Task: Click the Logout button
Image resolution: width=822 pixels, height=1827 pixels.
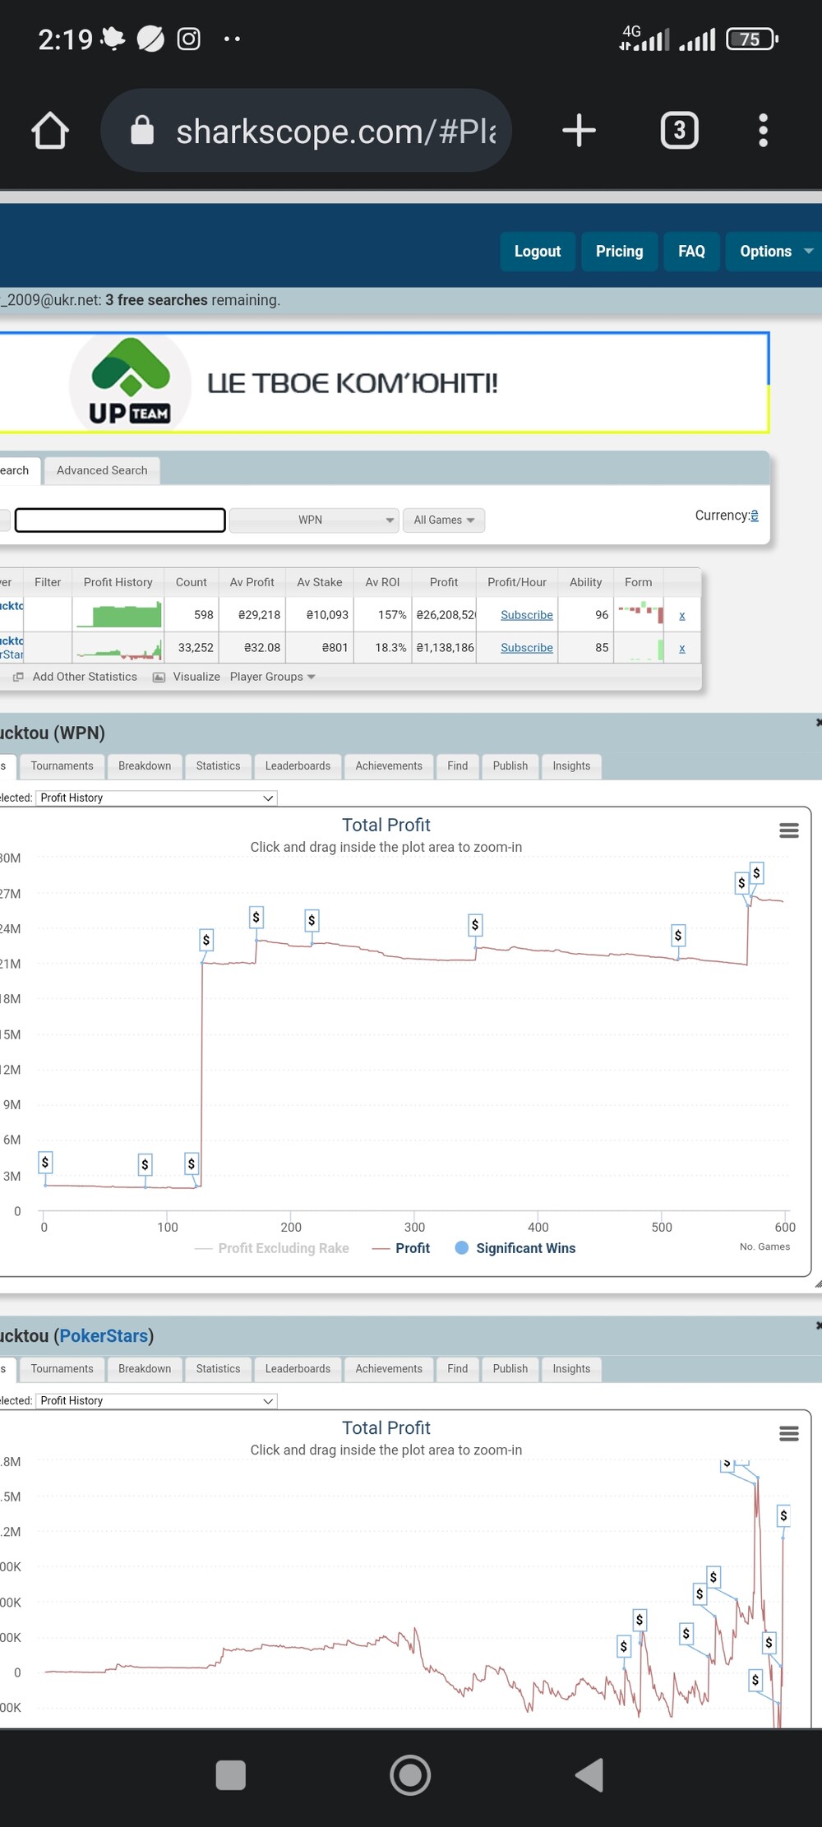Action: 538,251
